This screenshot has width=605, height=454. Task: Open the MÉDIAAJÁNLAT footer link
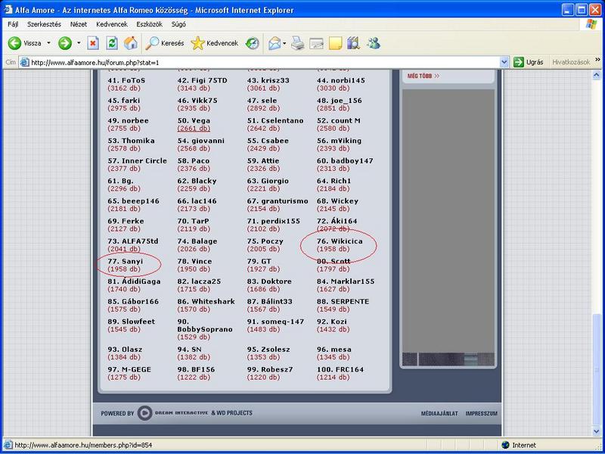click(439, 413)
